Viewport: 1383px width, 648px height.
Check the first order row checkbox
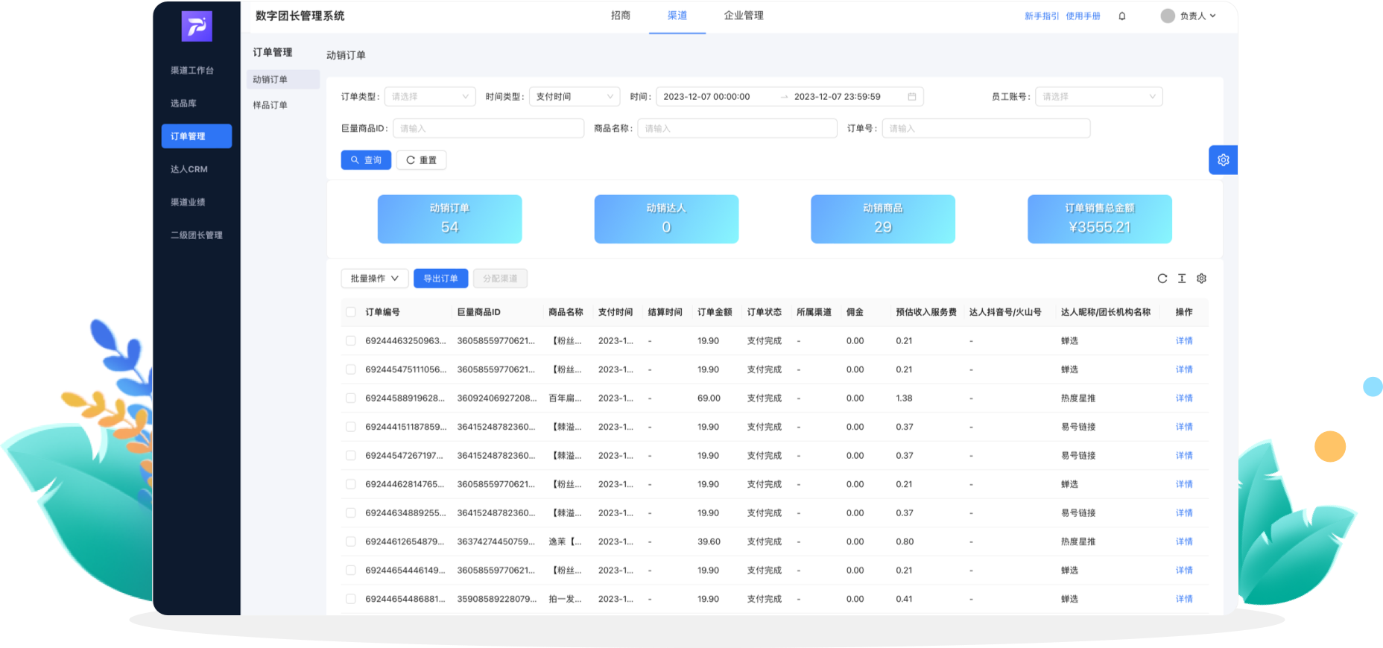click(351, 341)
